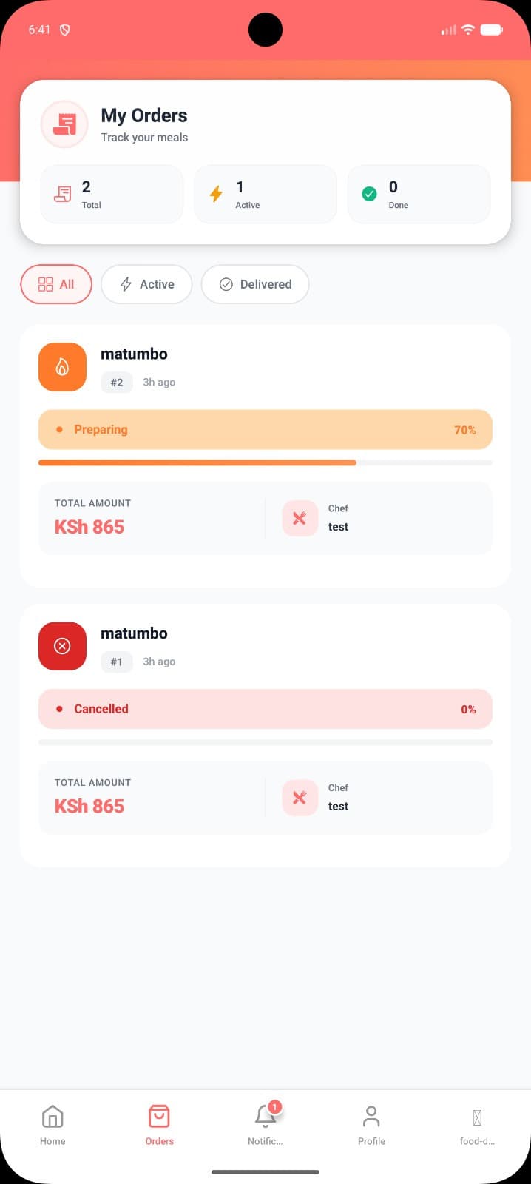
Task: Open the Home tab in bottom navigation
Action: click(52, 1123)
